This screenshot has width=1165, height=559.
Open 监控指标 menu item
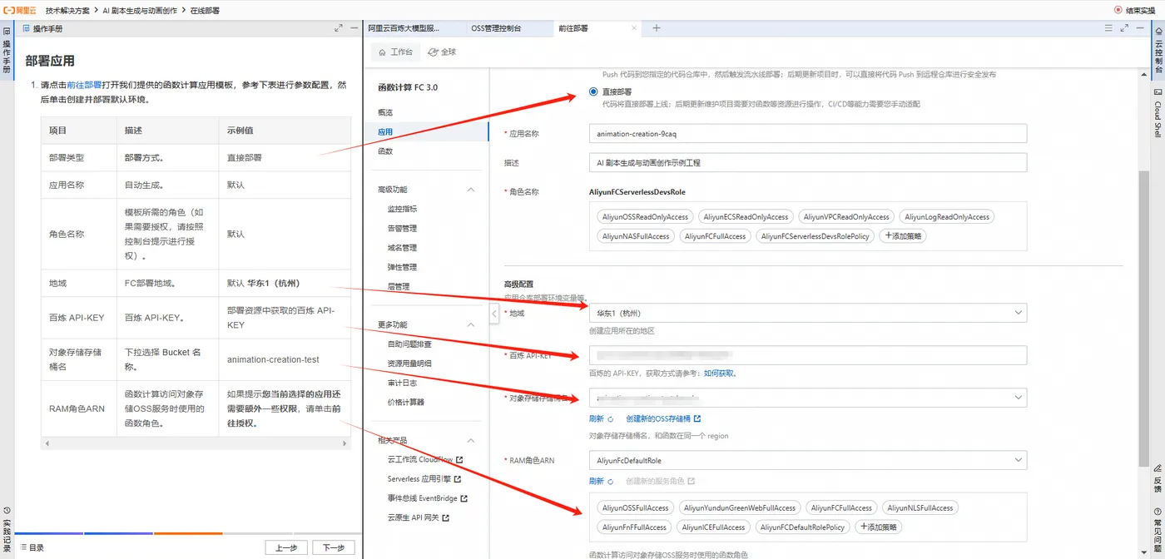tap(402, 209)
